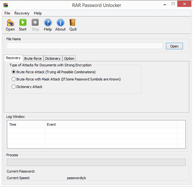Image resolution: width=193 pixels, height=187 pixels.
Task: Minimize the RAR Password Unlocker window
Action: click(165, 5)
